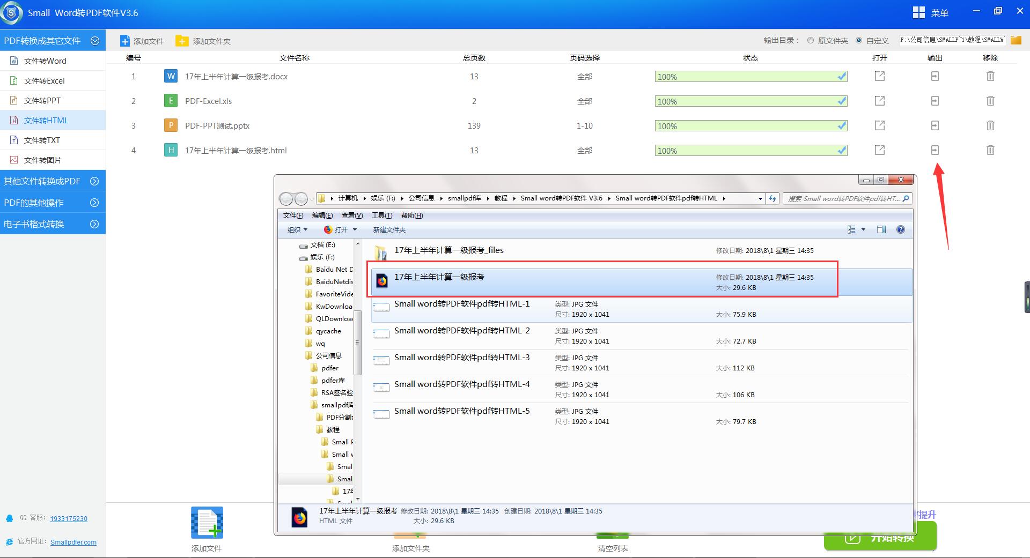The height and width of the screenshot is (558, 1030).
Task: Open output of PDF-Excel.xls row
Action: point(880,101)
